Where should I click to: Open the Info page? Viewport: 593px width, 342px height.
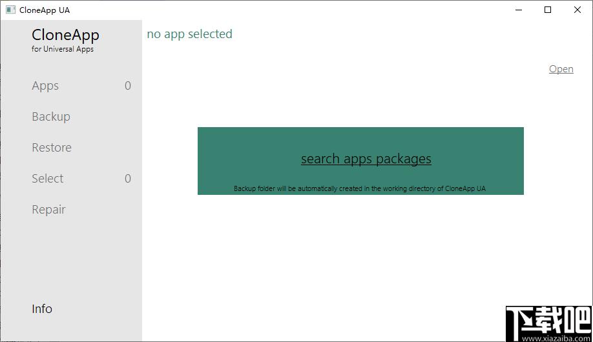tap(42, 308)
